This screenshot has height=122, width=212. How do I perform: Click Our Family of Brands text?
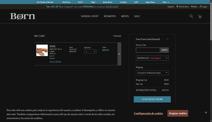click(45, 2)
